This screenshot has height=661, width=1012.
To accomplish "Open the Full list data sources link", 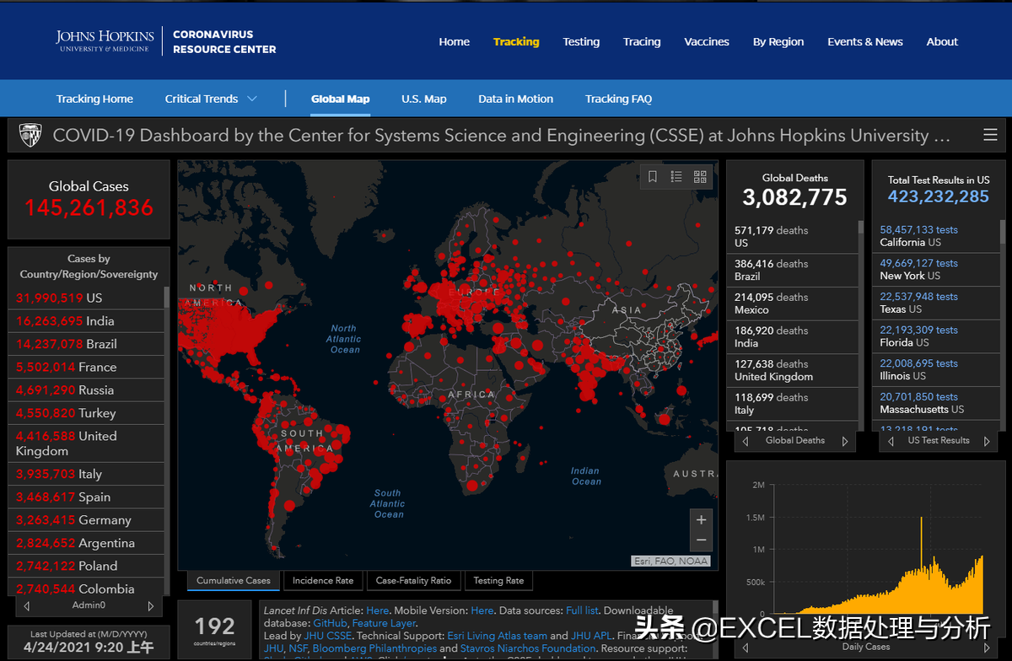I will [582, 610].
